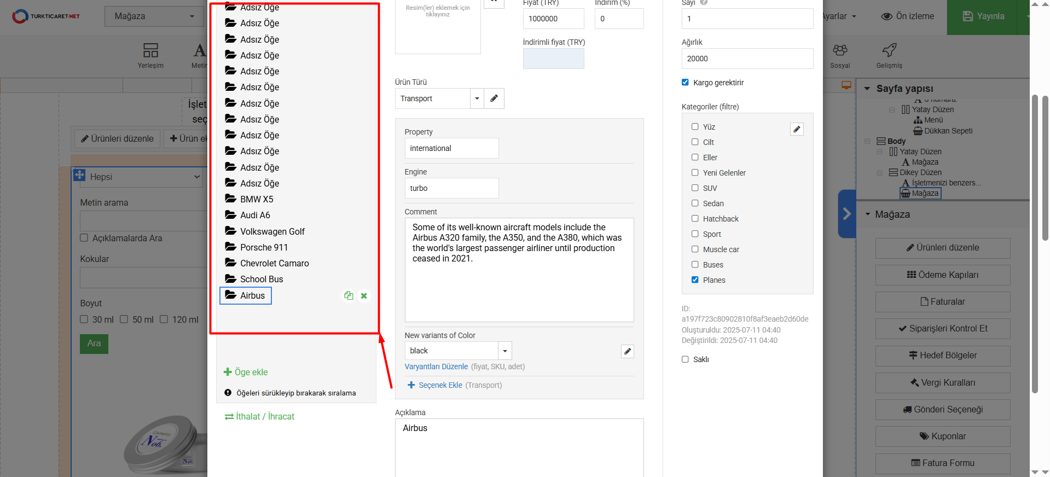Check the 30 ml size option
The width and height of the screenshot is (1050, 477).
pyautogui.click(x=84, y=319)
